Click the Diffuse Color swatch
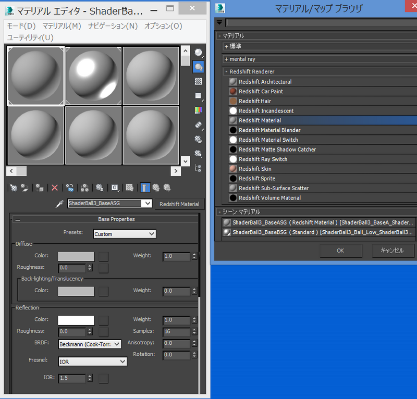The height and width of the screenshot is (399, 417). click(76, 256)
